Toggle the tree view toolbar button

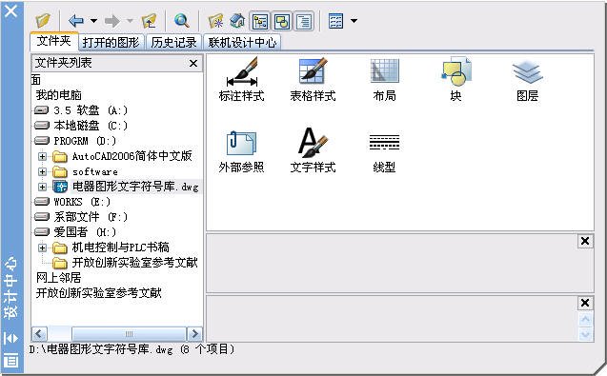pos(260,21)
